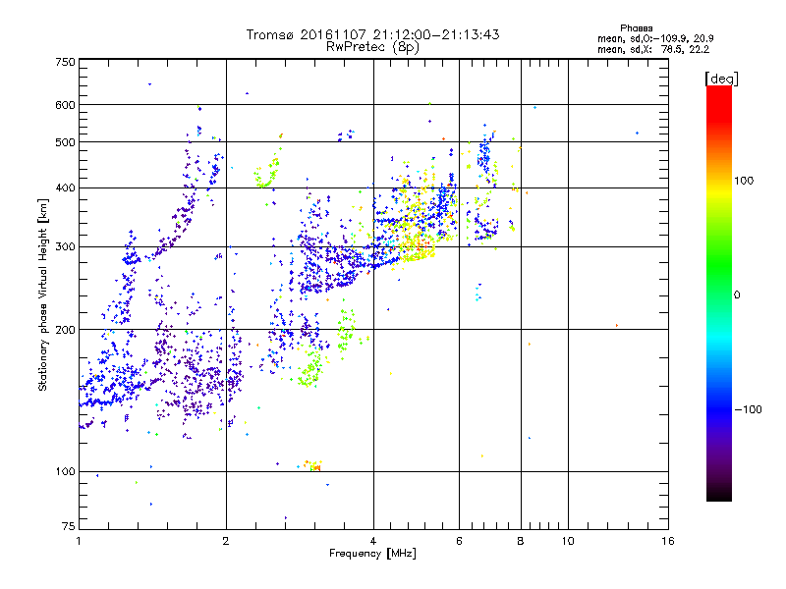
Task: Click the x-axis tick label '16'
Action: click(x=668, y=541)
